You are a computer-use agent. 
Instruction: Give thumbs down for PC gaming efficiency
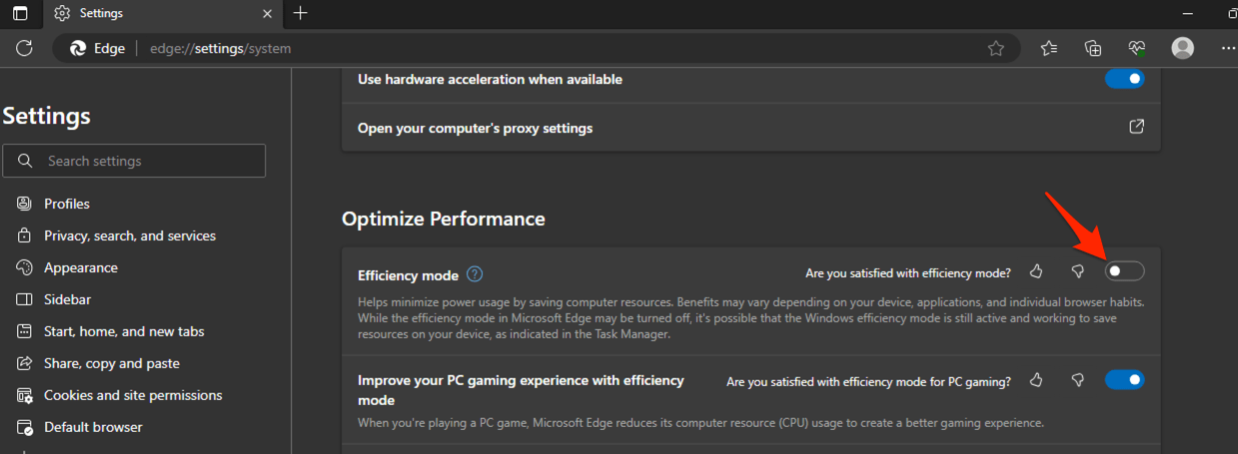[1077, 380]
